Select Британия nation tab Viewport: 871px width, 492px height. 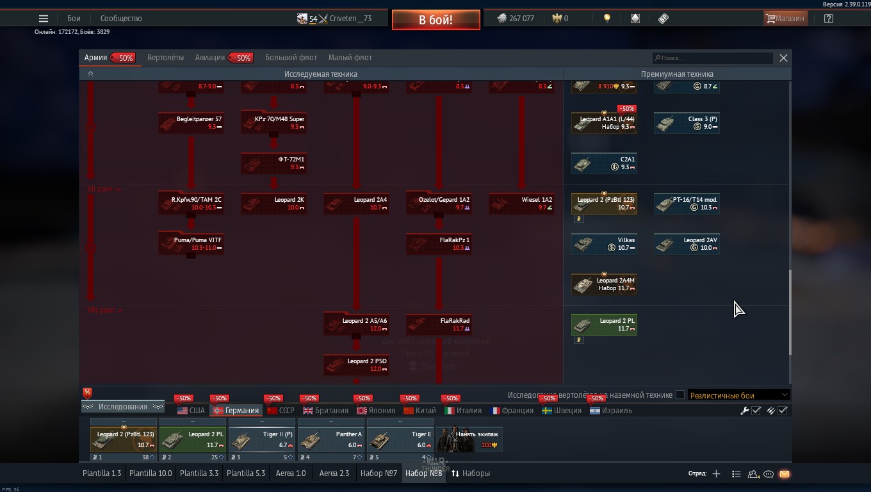(x=326, y=411)
